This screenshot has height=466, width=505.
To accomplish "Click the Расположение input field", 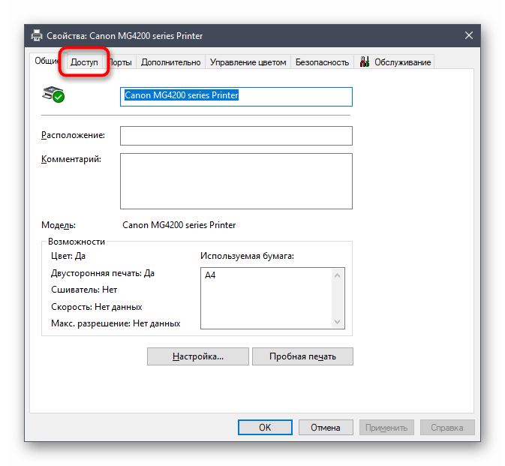I will 236,136.
